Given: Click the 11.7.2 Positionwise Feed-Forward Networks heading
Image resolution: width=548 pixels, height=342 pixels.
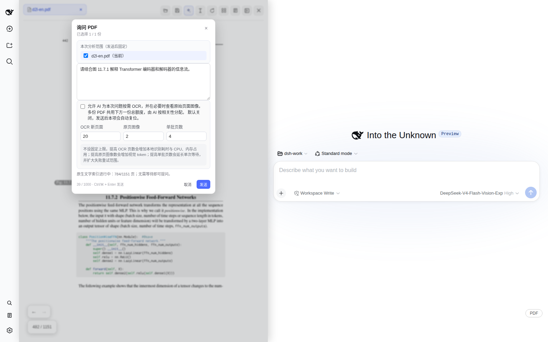Looking at the screenshot, I should 151,197.
